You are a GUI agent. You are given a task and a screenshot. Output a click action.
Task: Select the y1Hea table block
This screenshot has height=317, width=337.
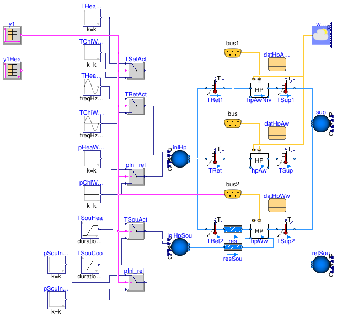tap(12, 71)
